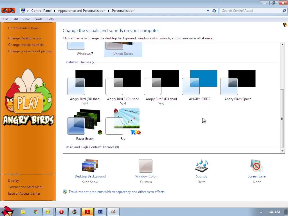Open Opera browser from the taskbar
The image size is (288, 216).
[61, 212]
